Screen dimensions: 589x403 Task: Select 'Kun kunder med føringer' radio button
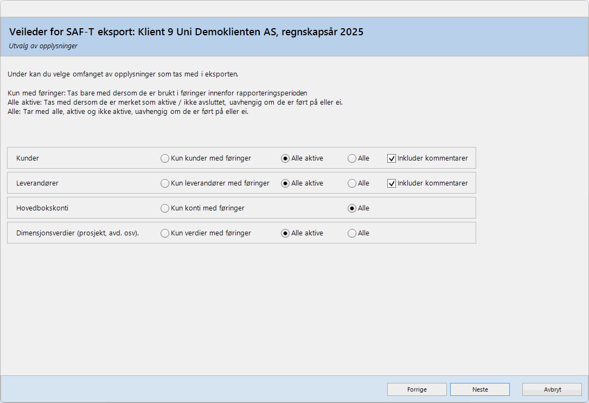tap(165, 158)
